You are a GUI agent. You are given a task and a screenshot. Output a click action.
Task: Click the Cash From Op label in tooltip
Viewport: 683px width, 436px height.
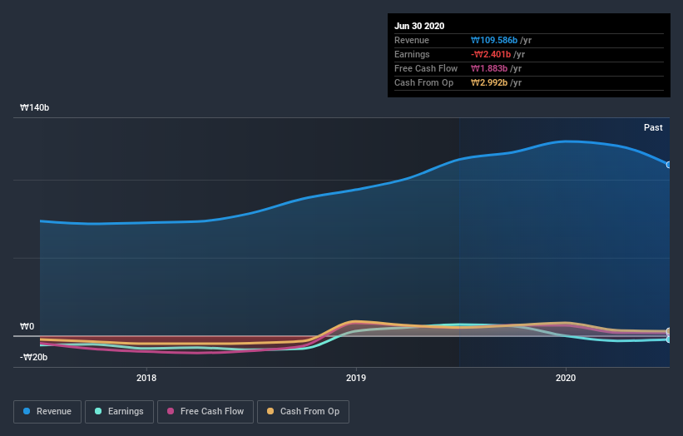click(x=423, y=82)
